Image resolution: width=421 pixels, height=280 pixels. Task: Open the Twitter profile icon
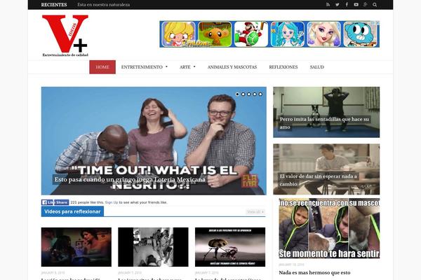(338, 5)
